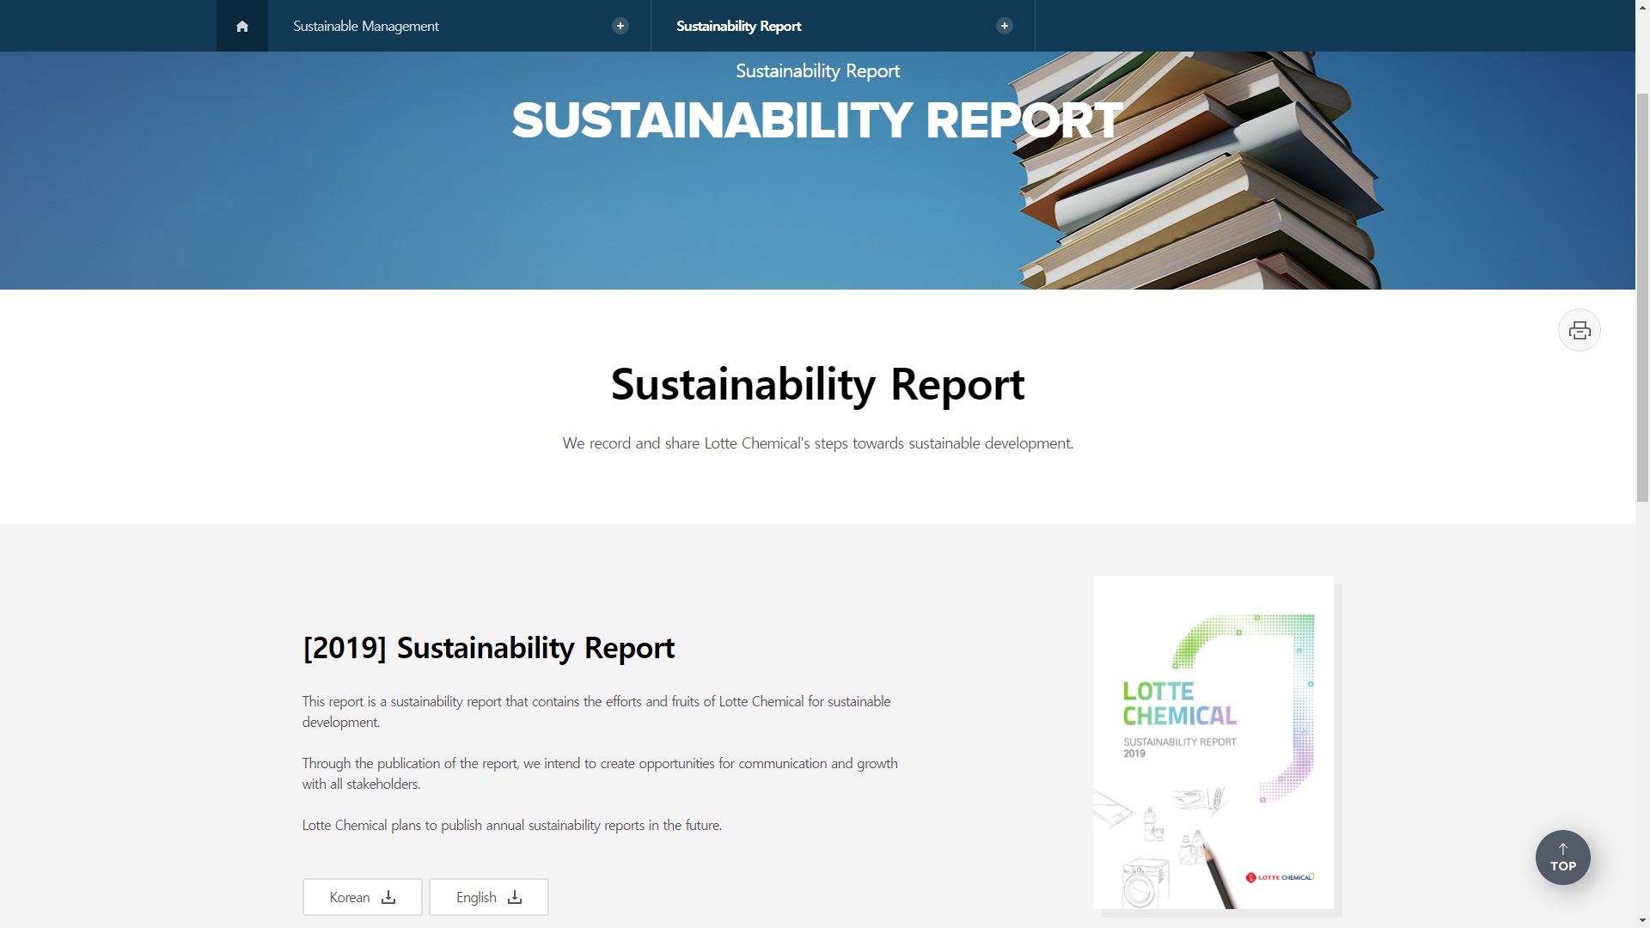The height and width of the screenshot is (928, 1650).
Task: Click download icon in English button
Action: tap(515, 897)
